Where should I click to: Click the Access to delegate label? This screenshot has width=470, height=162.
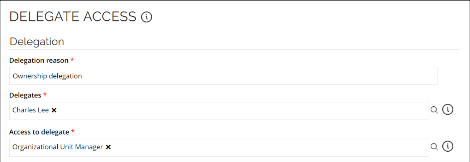tap(39, 132)
